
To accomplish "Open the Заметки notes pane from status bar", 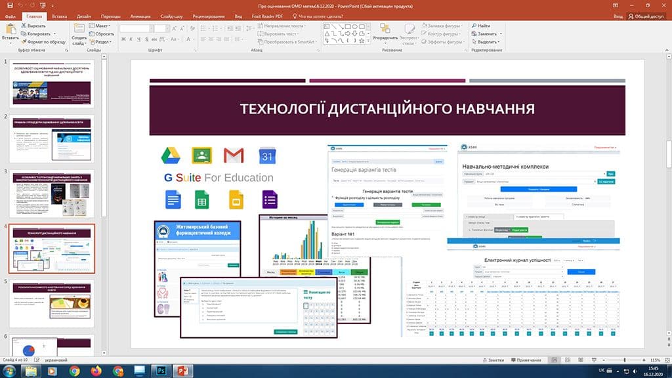I will (x=493, y=360).
